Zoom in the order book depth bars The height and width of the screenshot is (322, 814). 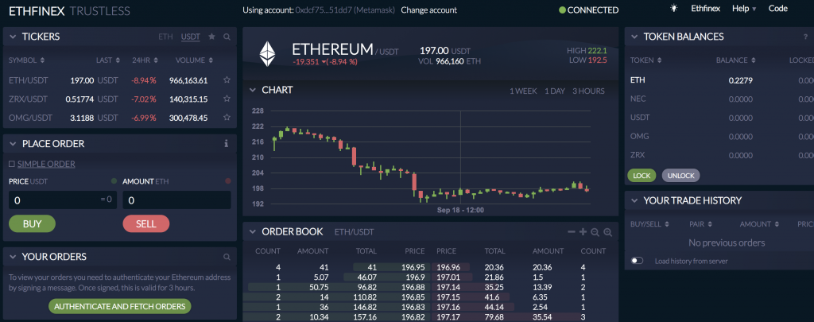pyautogui.click(x=608, y=233)
